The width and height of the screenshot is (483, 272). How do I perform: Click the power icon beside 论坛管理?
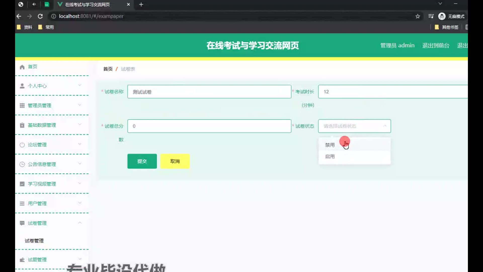pyautogui.click(x=22, y=145)
